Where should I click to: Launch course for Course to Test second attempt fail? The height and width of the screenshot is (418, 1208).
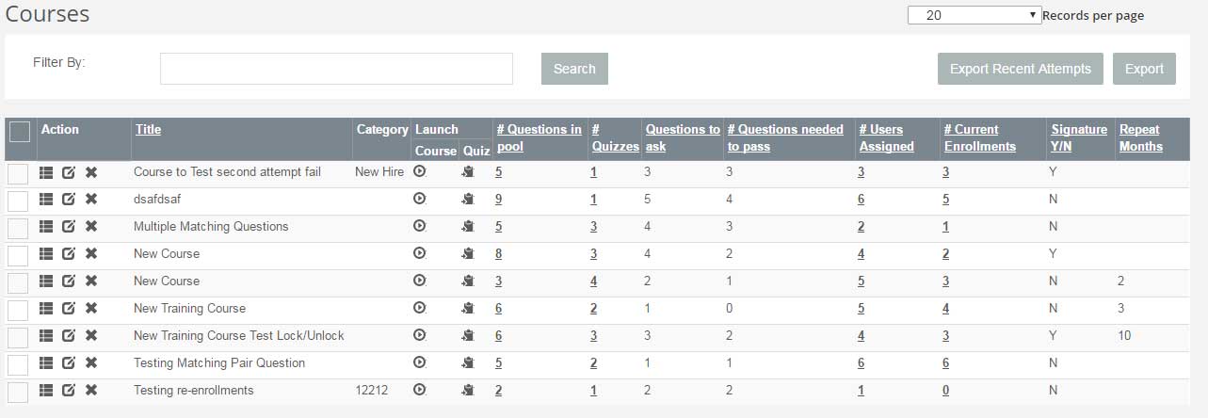point(420,171)
